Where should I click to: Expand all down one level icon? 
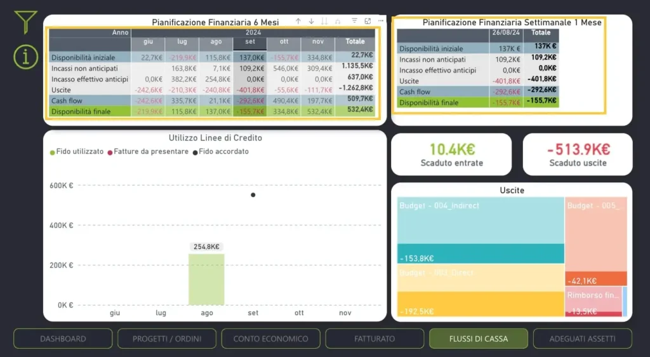(338, 21)
